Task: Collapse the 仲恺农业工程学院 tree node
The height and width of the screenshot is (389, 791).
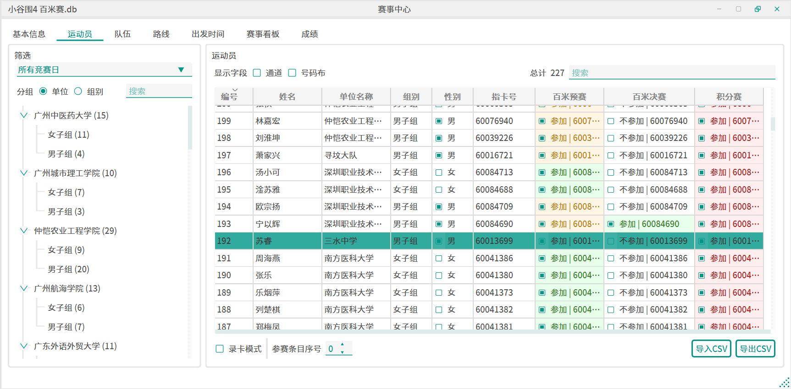Action: 24,231
